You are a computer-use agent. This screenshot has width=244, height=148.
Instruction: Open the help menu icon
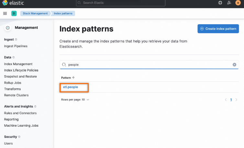click(x=220, y=3)
